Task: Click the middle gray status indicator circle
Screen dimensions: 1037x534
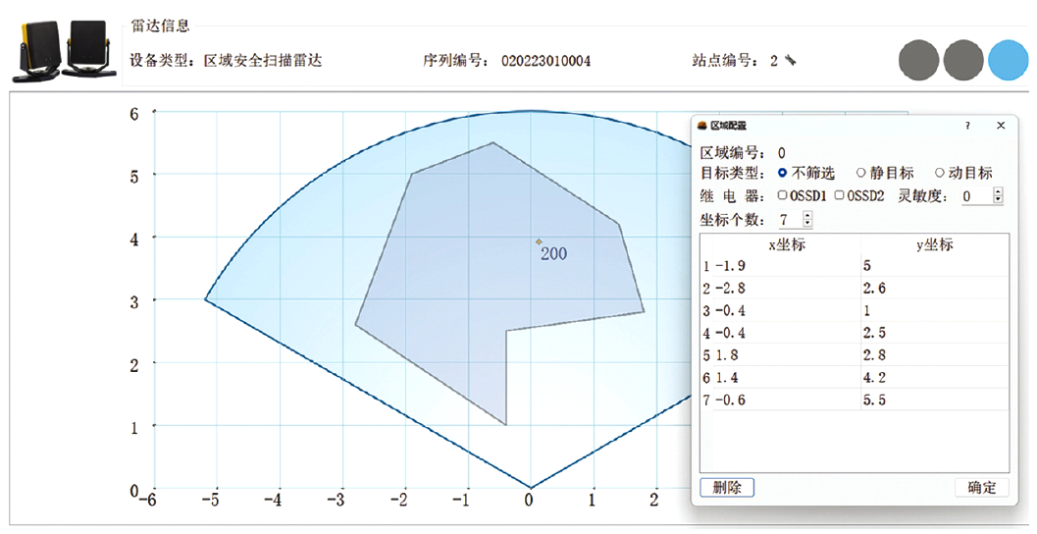Action: click(x=963, y=59)
